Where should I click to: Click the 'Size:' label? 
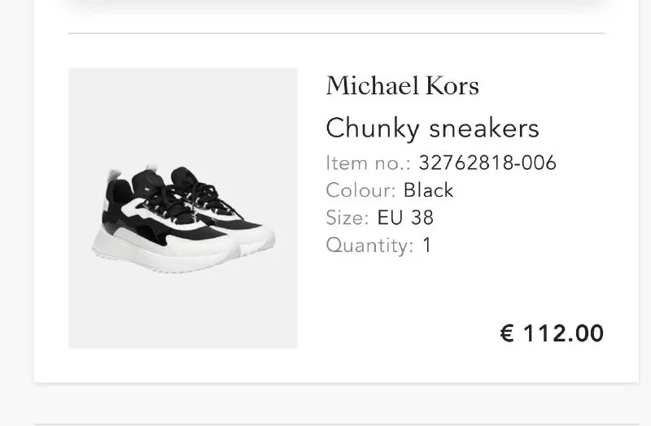click(x=347, y=217)
